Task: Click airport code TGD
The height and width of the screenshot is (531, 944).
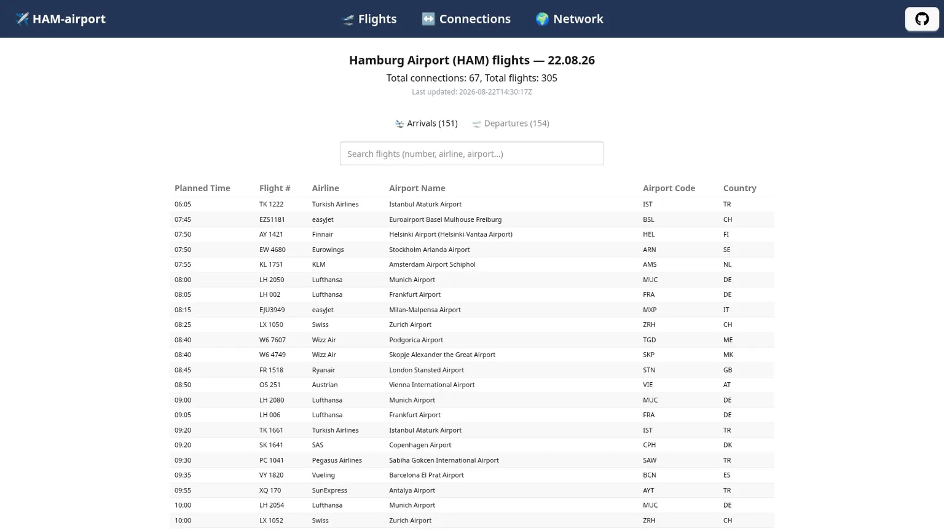Action: click(649, 340)
